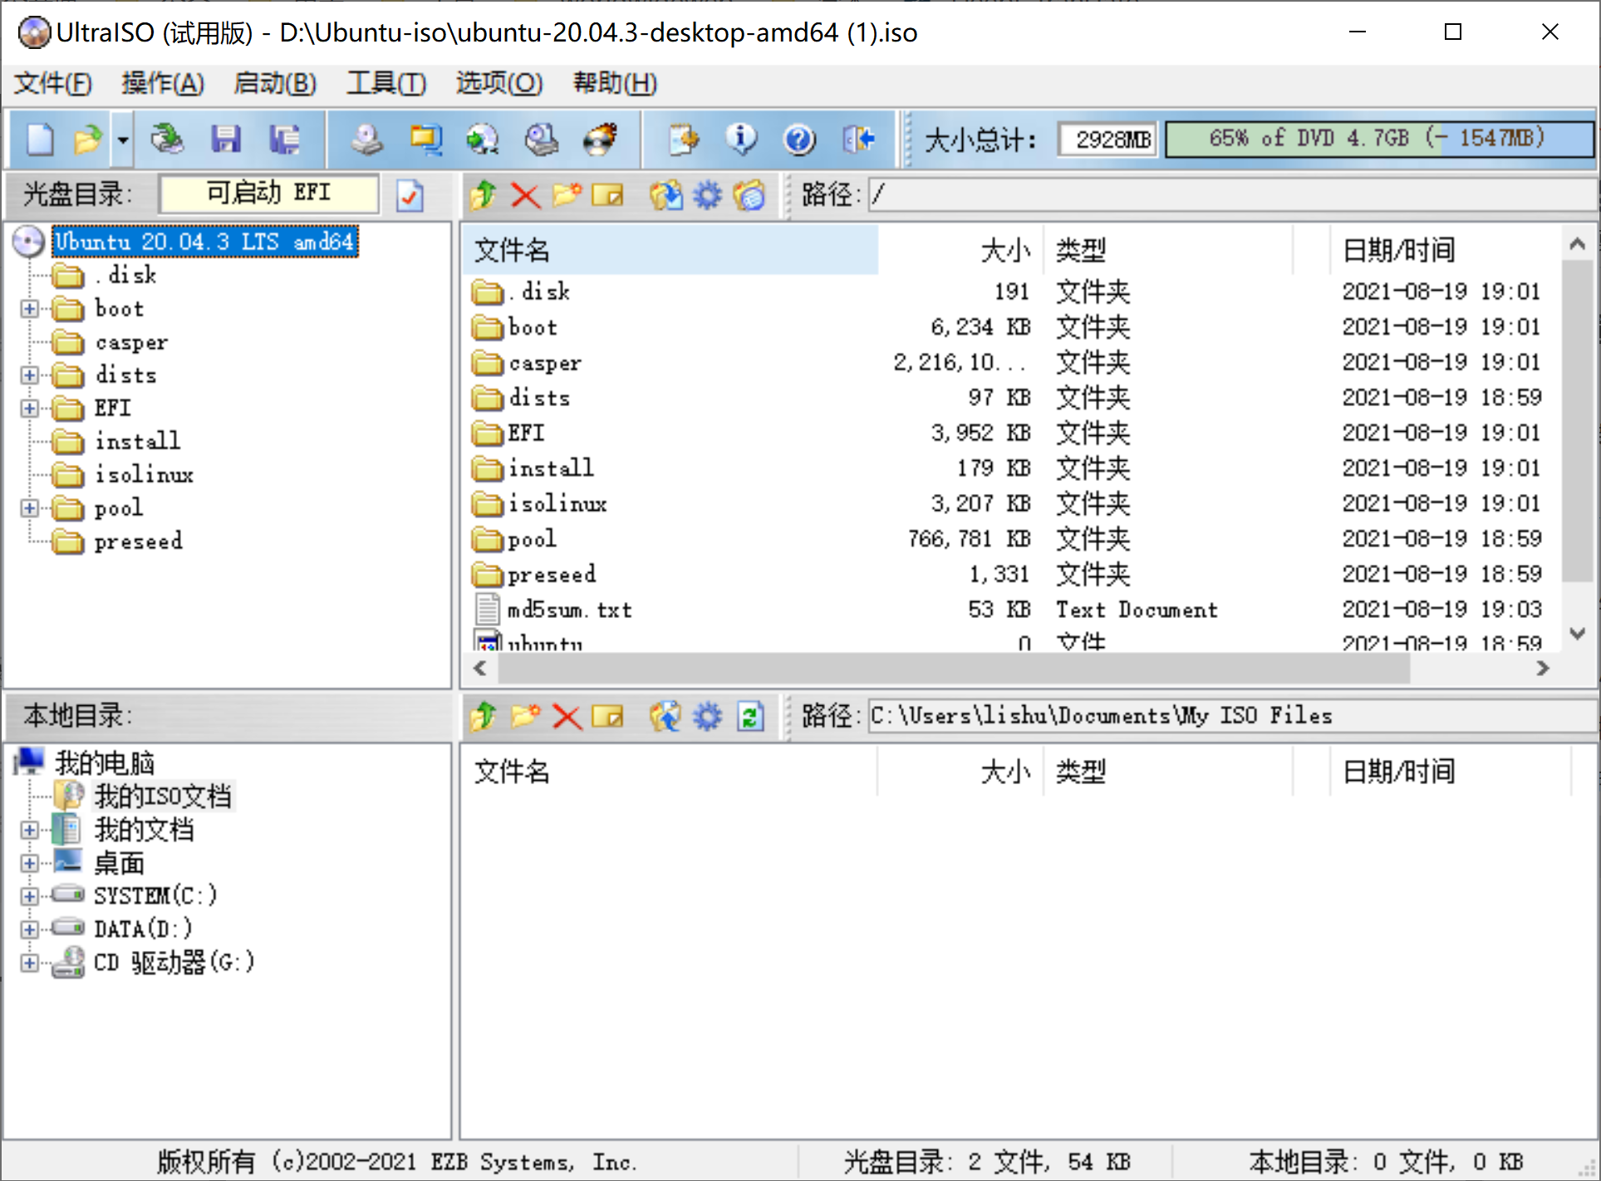Click the New Folder icon in disc panel
This screenshot has height=1181, width=1601.
[567, 195]
